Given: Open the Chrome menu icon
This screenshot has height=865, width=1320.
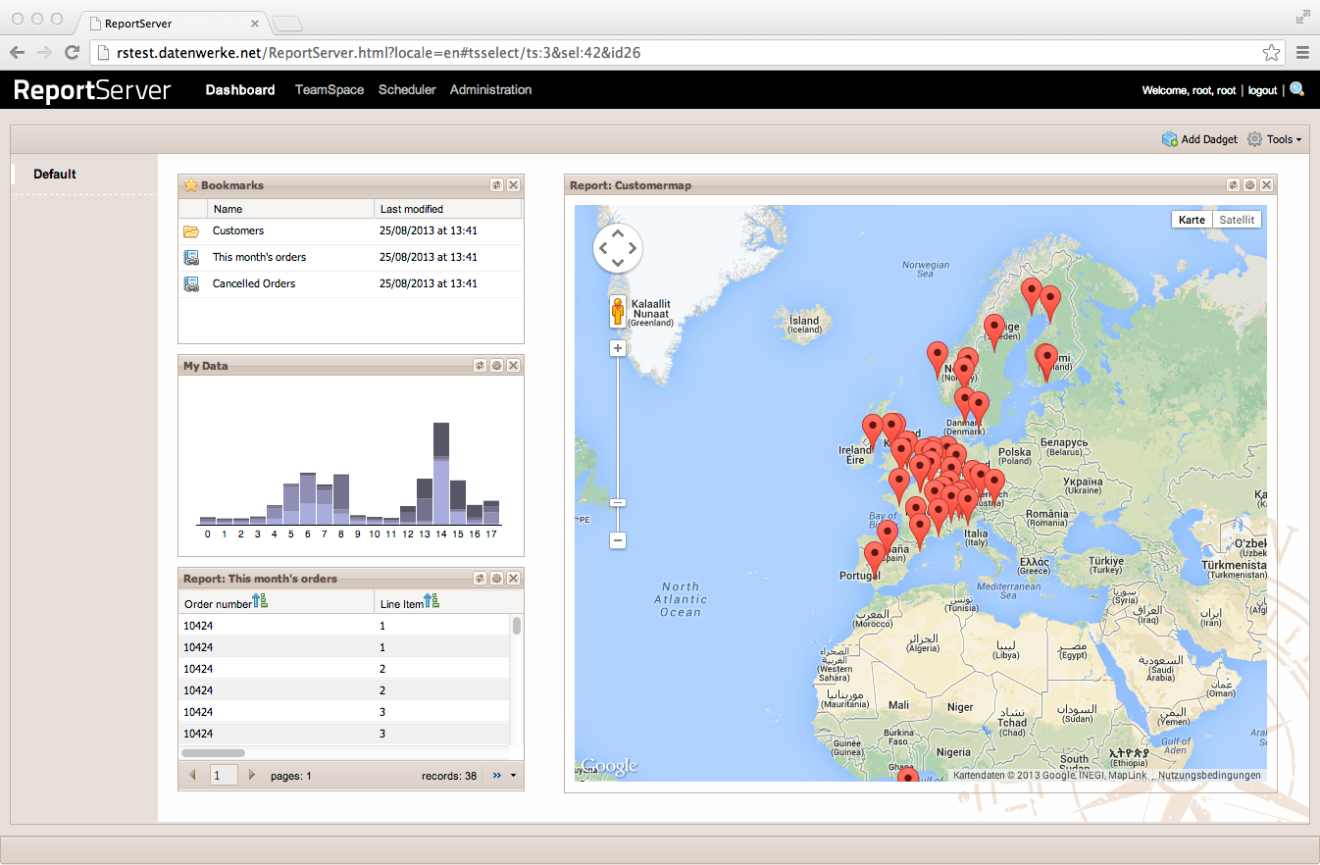Looking at the screenshot, I should (1302, 52).
